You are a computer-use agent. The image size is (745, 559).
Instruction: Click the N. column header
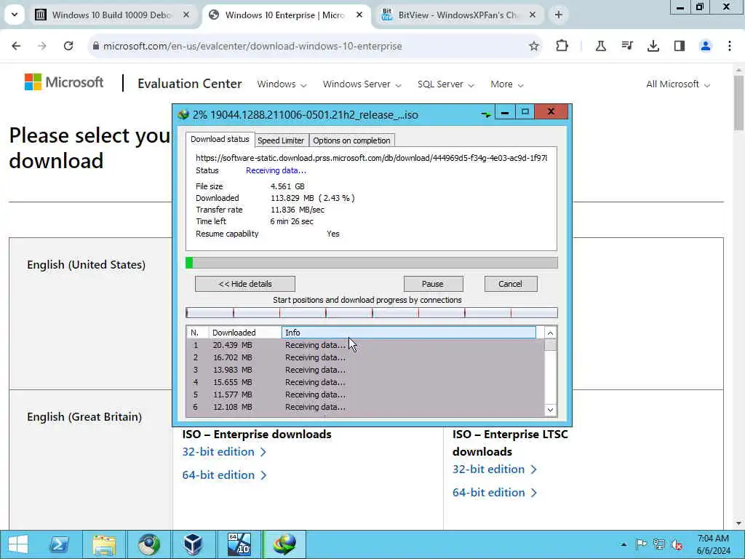coord(198,333)
